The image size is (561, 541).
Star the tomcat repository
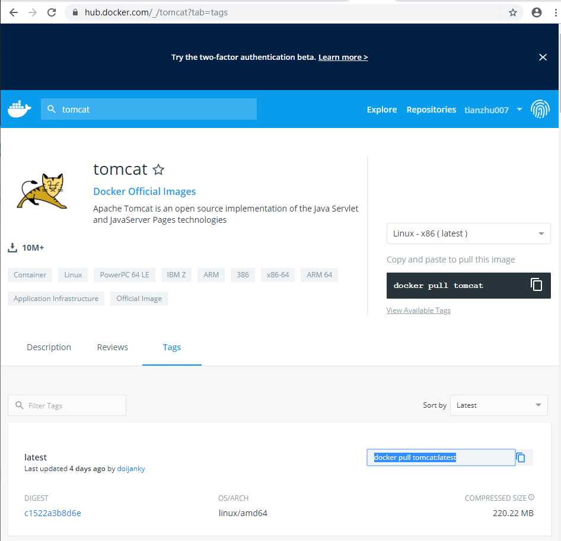point(158,169)
